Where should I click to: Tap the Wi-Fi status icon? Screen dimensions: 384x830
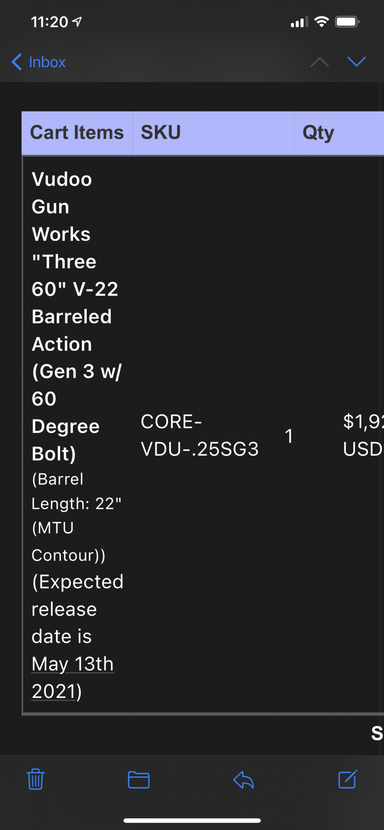322,22
